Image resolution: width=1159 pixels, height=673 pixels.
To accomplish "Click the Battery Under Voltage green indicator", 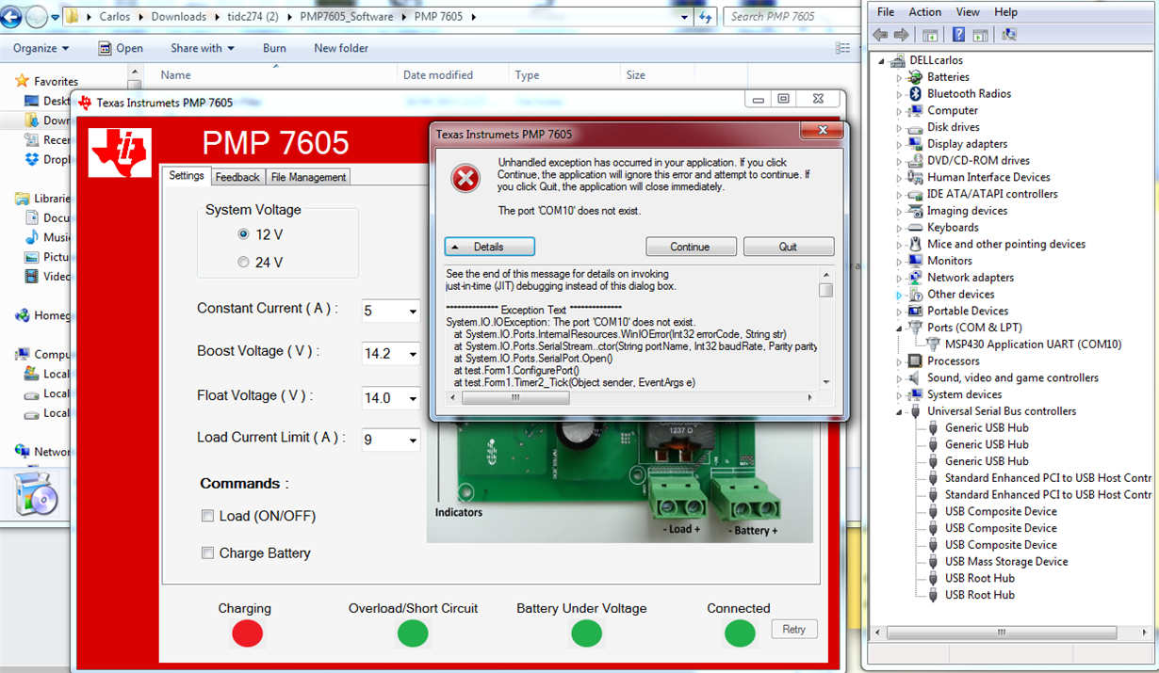I will tap(586, 633).
